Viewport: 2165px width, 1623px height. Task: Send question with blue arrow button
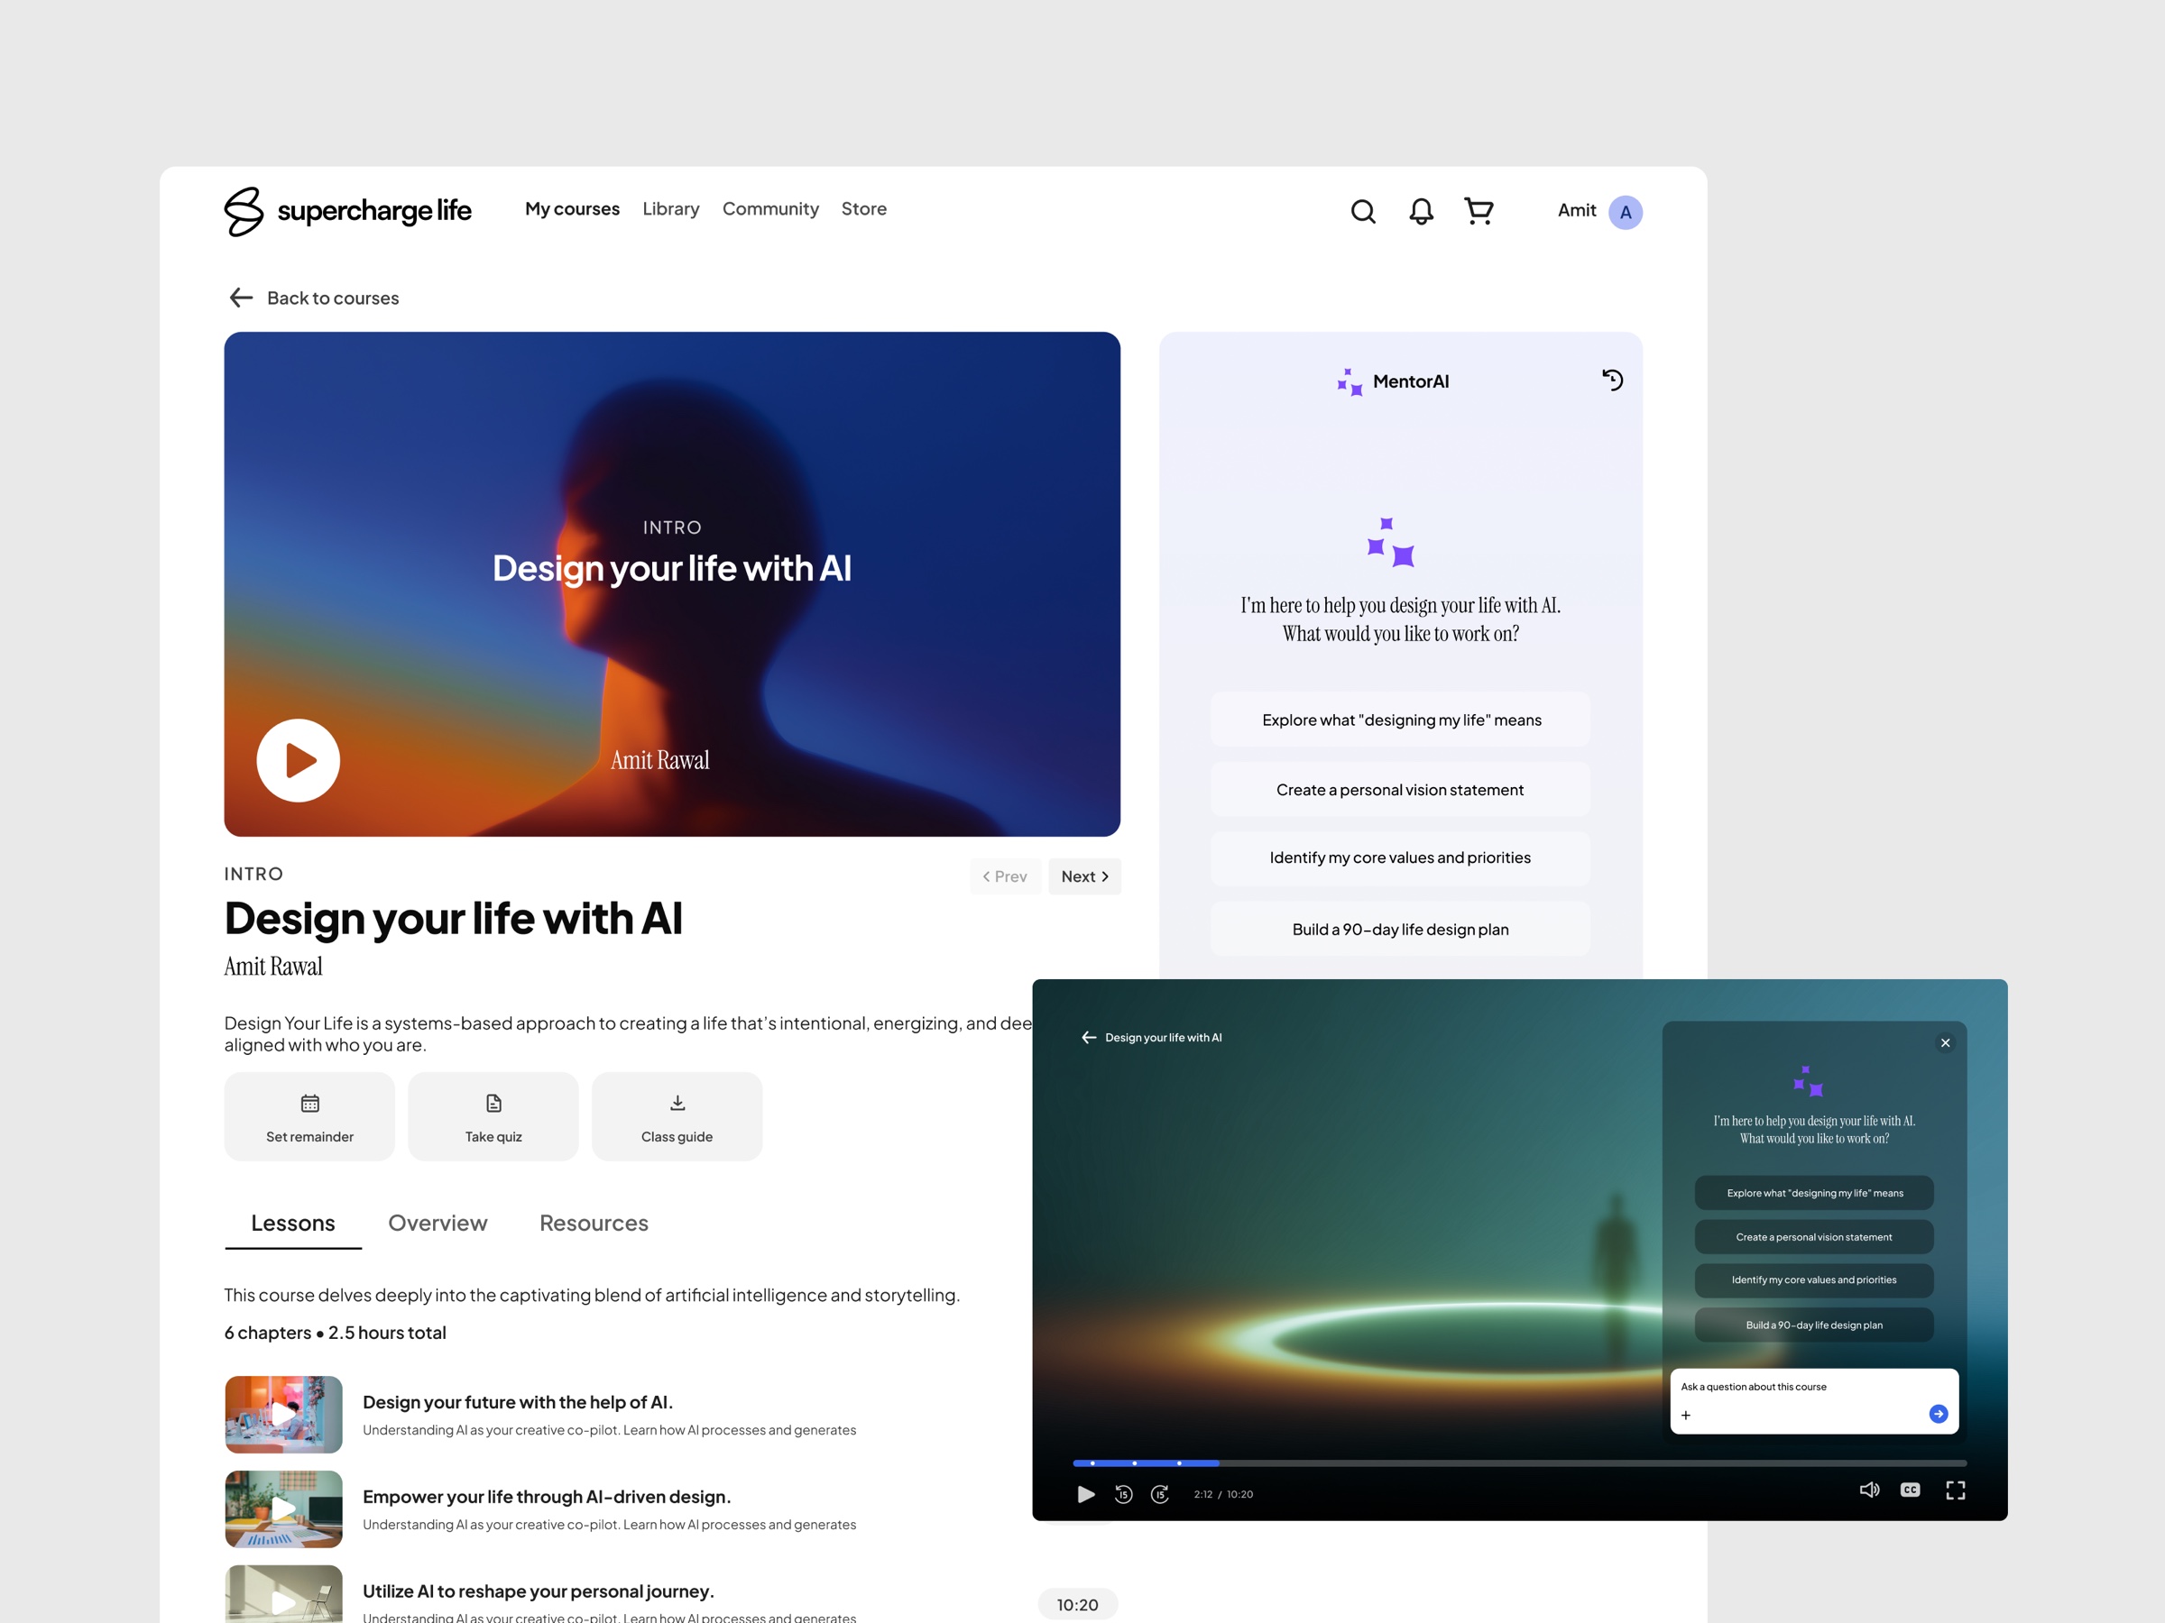tap(1938, 1414)
